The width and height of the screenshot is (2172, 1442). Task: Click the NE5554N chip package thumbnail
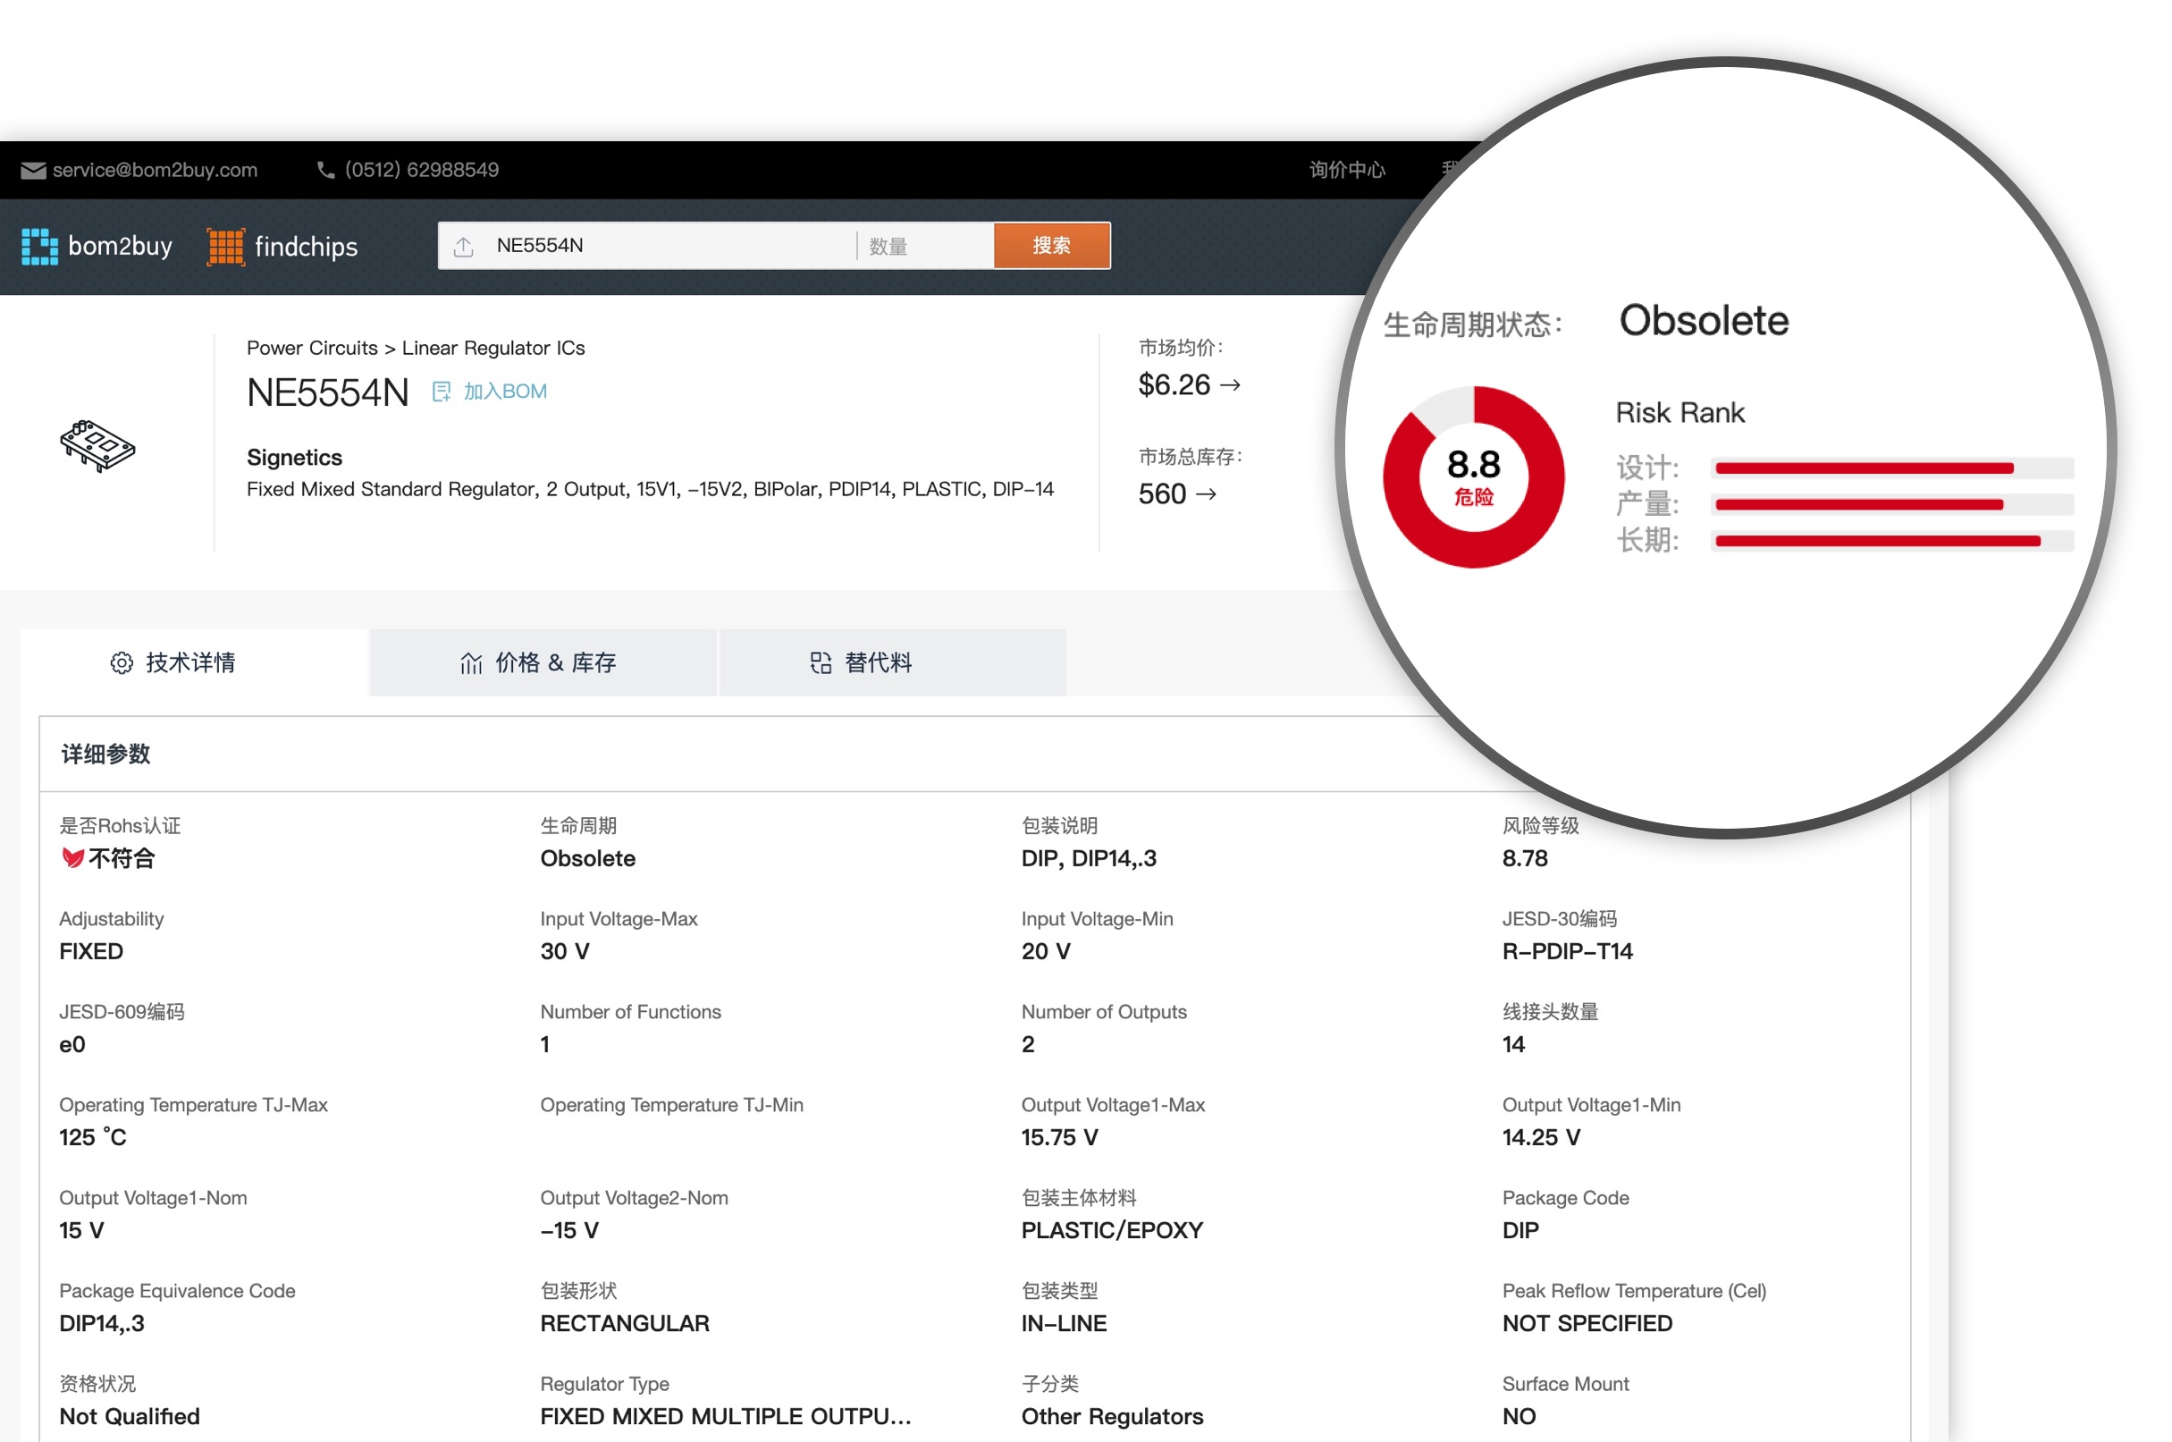[x=97, y=445]
